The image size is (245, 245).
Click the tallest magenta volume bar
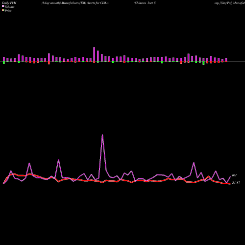pos(94,54)
